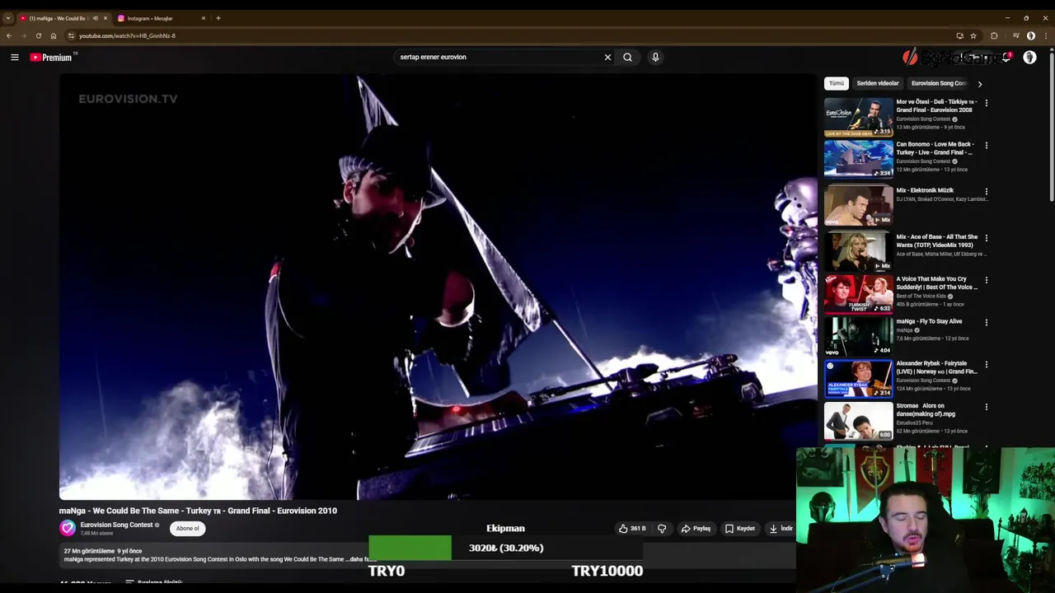Viewport: 1055px width, 593px height.
Task: Open Can Bonomo Love Me Back thumbnail
Action: (x=858, y=159)
